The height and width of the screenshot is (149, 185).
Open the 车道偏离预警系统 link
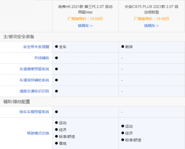tap(34, 69)
